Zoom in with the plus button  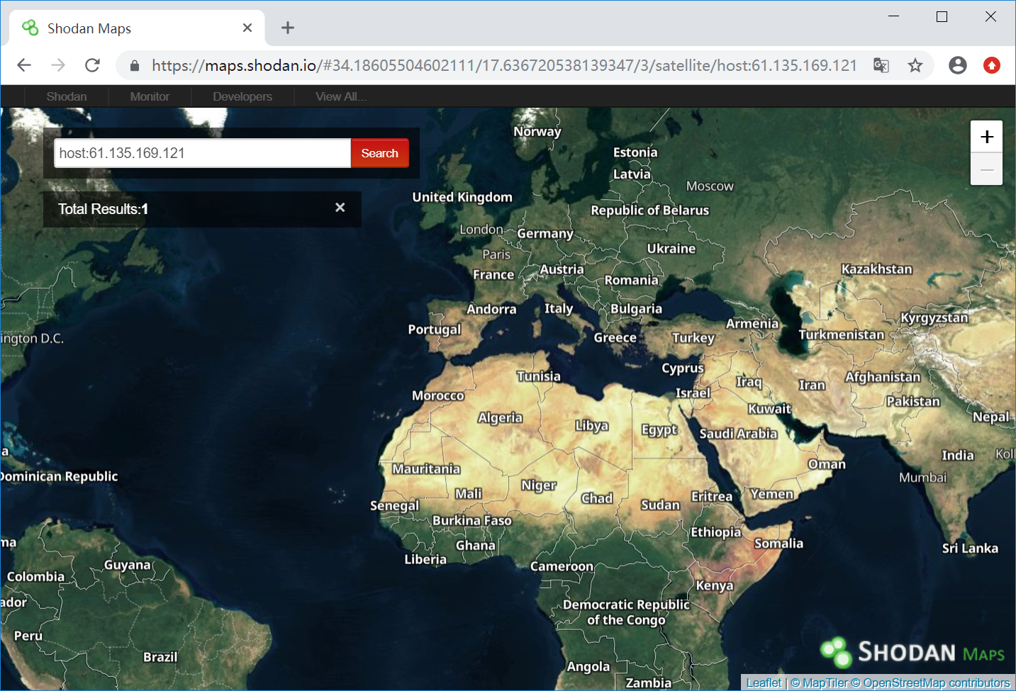(x=986, y=137)
